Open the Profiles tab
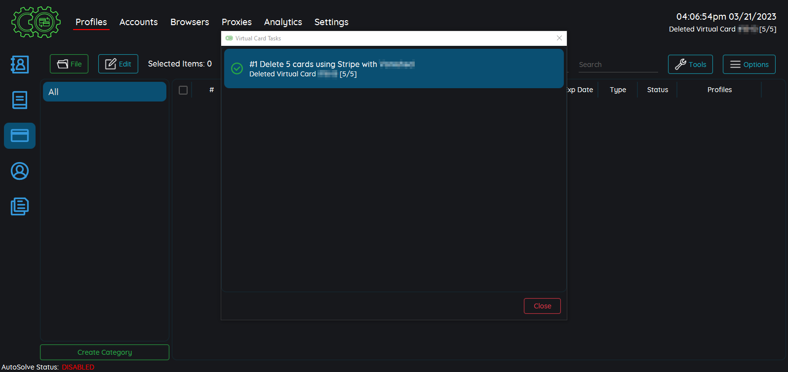788x372 pixels. point(91,22)
